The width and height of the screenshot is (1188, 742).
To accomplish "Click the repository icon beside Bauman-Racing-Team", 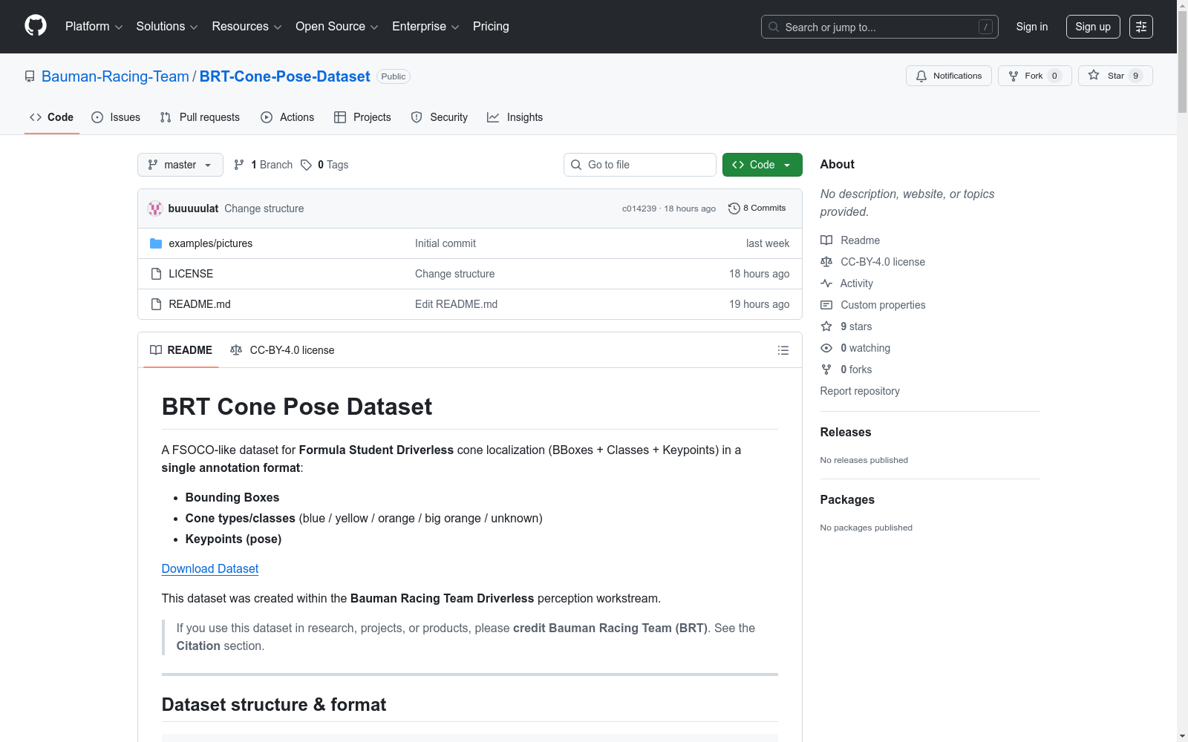I will [30, 76].
